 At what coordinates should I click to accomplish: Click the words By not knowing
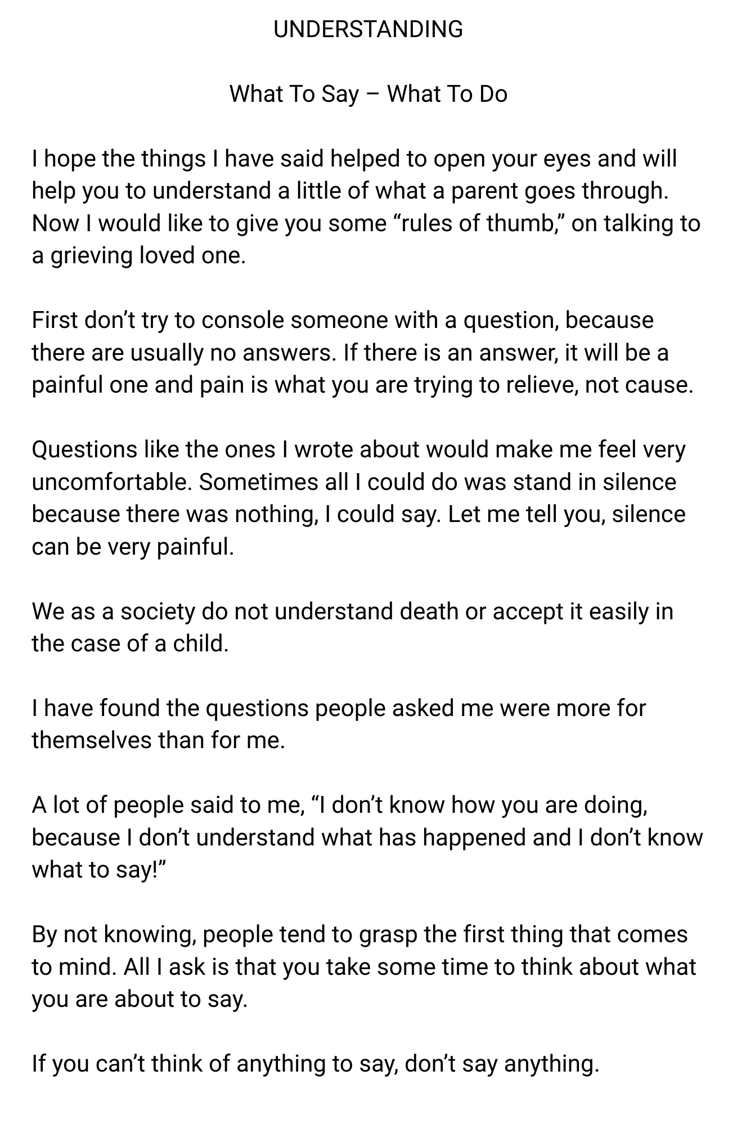pos(114,935)
